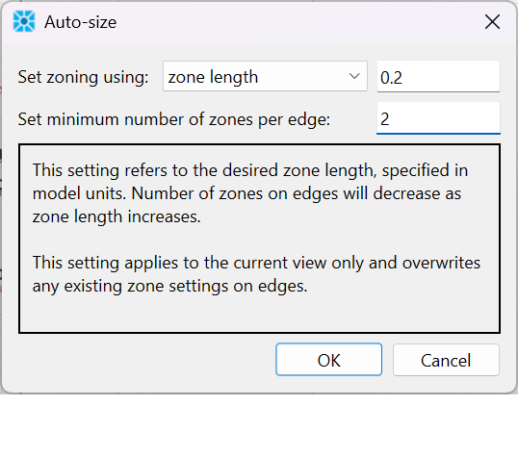Open the zone length combo box
The width and height of the screenshot is (518, 457).
(x=265, y=76)
